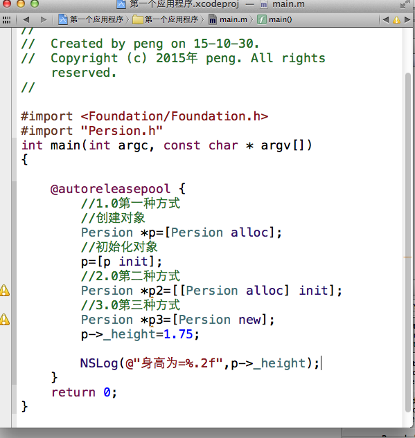
Task: Click the comment "//3.0第三种方式"
Action: [x=130, y=305]
